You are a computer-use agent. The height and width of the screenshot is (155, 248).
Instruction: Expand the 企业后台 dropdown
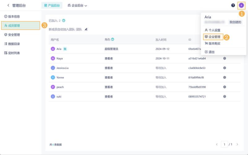pos(77,5)
